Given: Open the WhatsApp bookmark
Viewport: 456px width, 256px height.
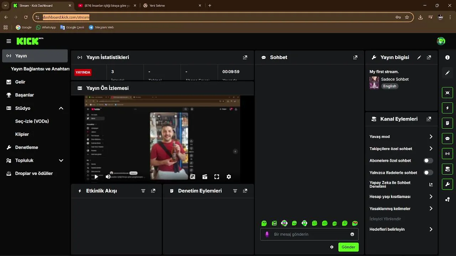Looking at the screenshot, I should [x=46, y=27].
